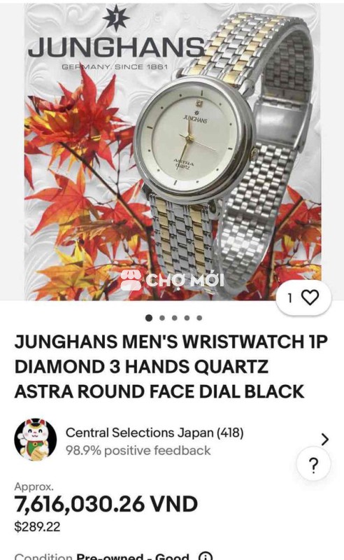Select the first image pagination dot
This screenshot has width=344, height=560.
click(x=149, y=318)
